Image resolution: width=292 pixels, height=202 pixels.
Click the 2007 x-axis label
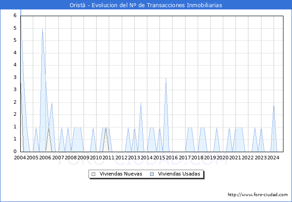pyautogui.click(x=58, y=158)
